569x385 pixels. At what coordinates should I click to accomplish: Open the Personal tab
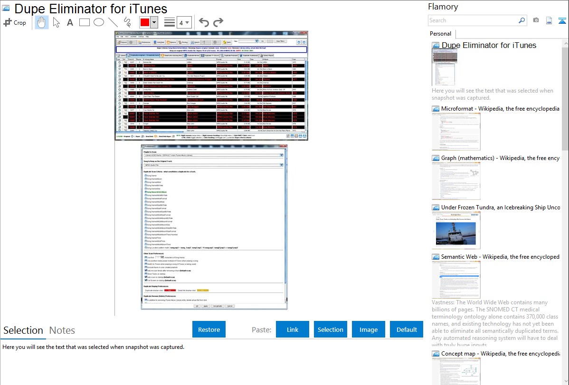pyautogui.click(x=441, y=33)
